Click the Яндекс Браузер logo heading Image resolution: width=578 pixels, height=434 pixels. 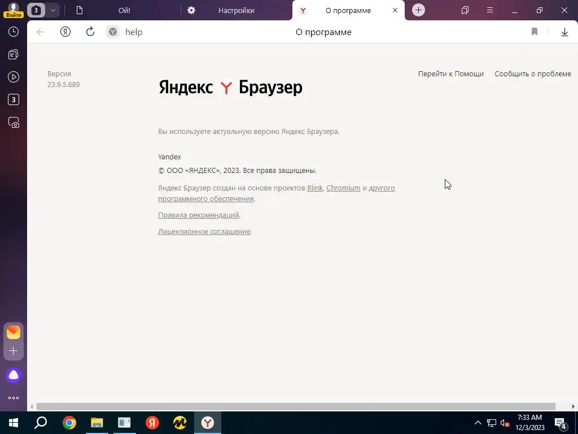point(230,88)
